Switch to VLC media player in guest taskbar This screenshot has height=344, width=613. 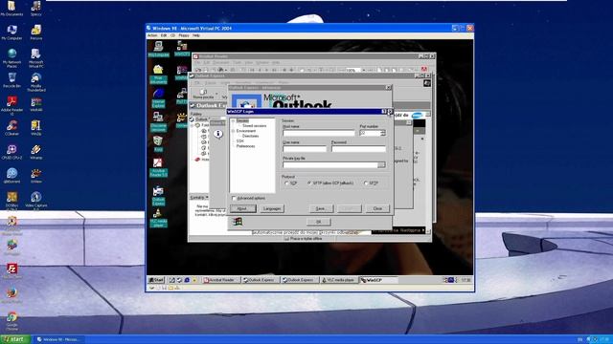pos(338,280)
